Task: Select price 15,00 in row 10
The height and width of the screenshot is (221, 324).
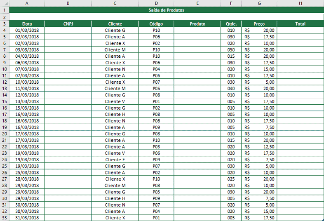Action: 259,69
